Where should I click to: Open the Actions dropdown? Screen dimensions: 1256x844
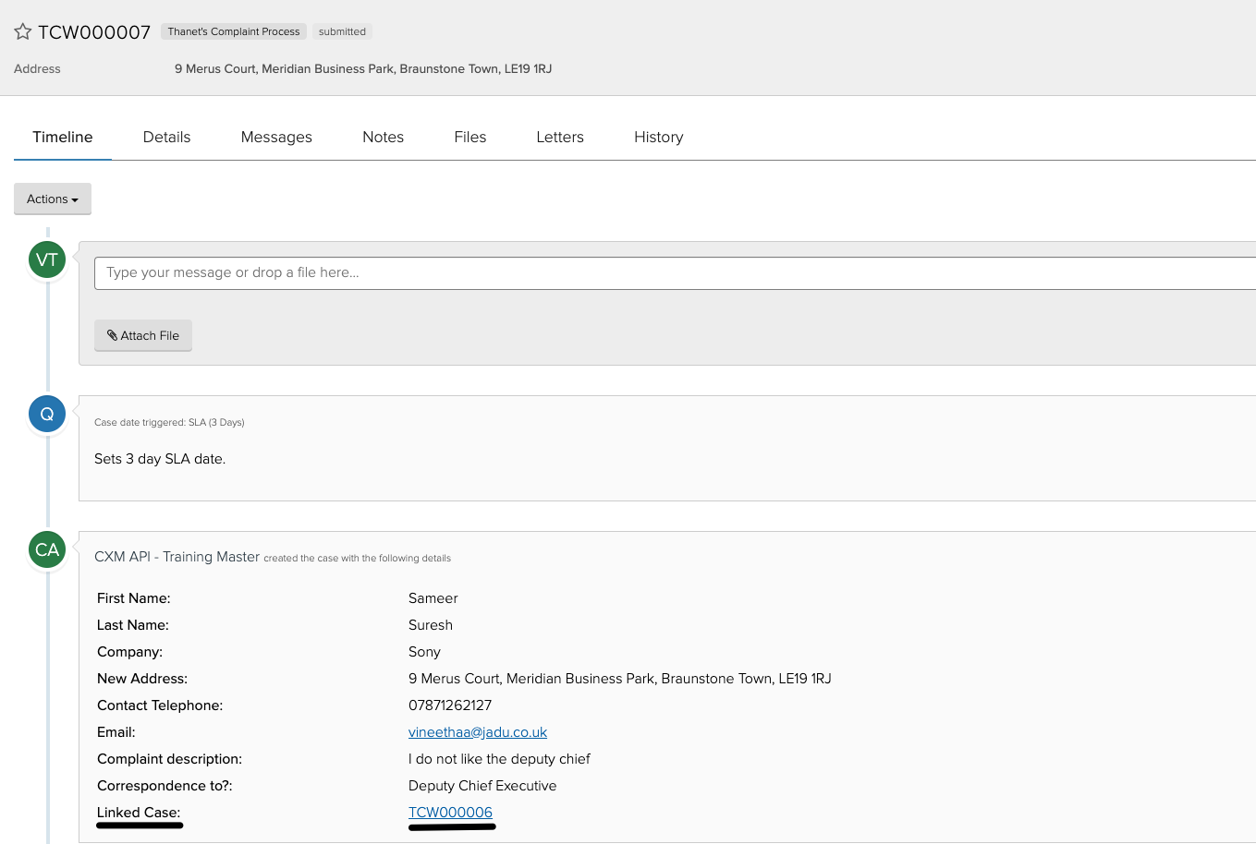53,199
